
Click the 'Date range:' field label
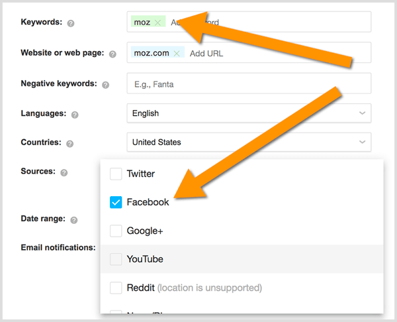point(43,219)
